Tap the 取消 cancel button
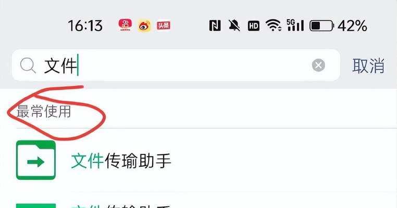Viewport: 397px width, 208px height. tap(368, 66)
